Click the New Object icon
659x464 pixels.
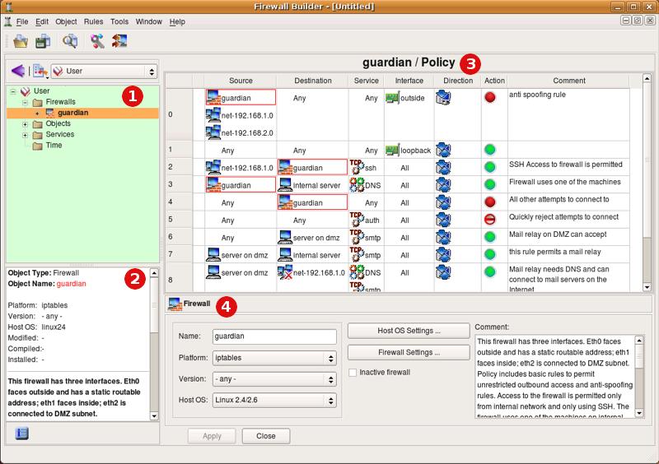click(x=40, y=72)
